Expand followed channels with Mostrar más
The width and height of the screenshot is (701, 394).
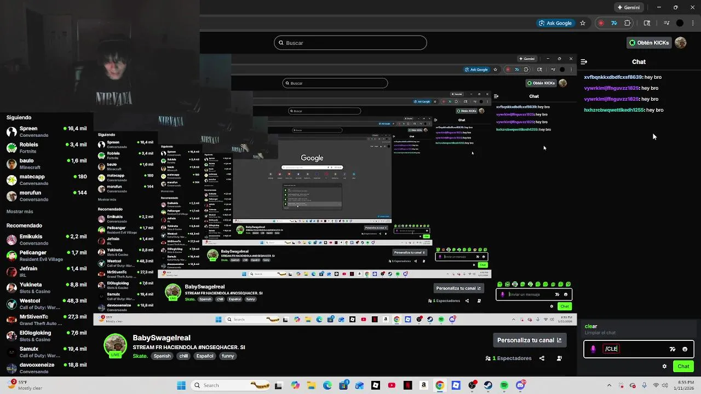[20, 212]
